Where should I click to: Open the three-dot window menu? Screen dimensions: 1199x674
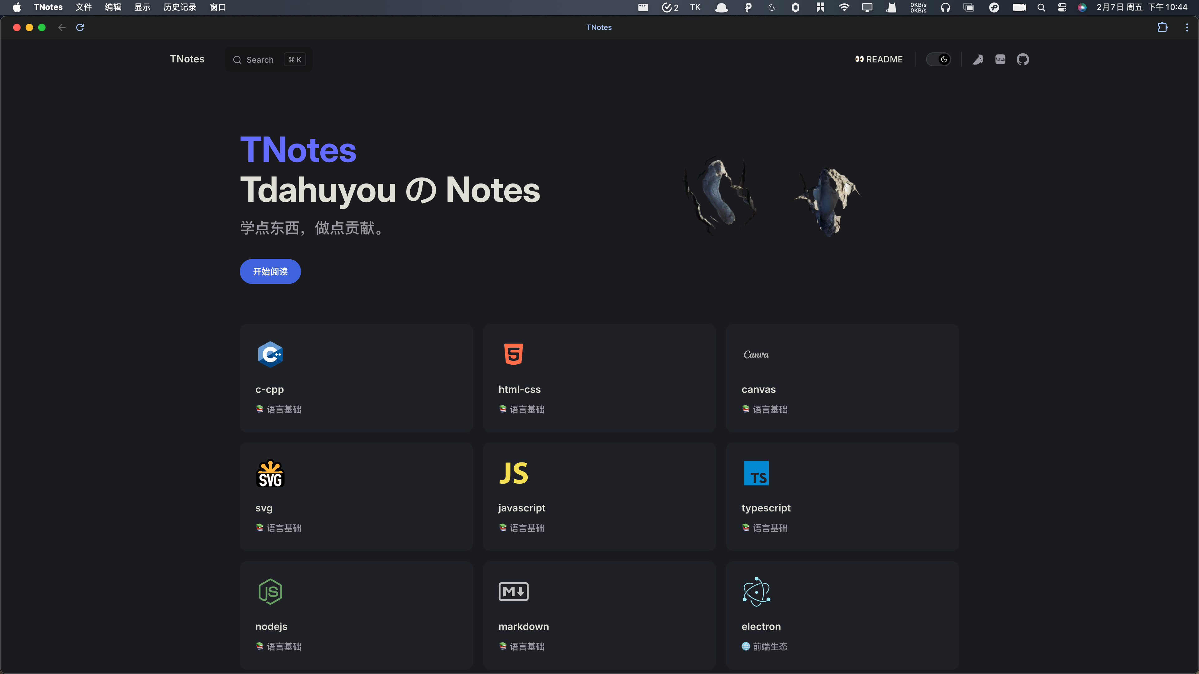coord(1187,27)
